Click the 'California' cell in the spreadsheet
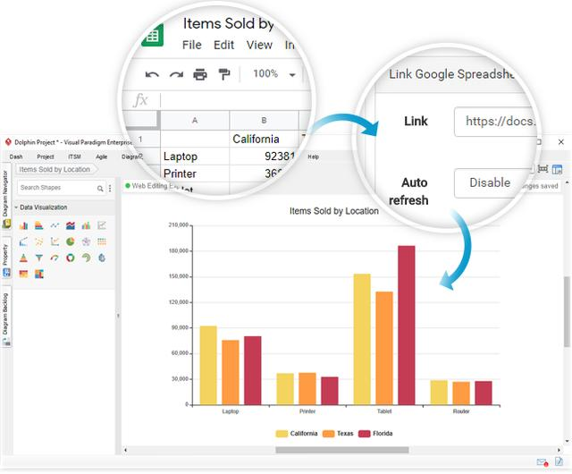Image resolution: width=572 pixels, height=474 pixels. [x=265, y=140]
